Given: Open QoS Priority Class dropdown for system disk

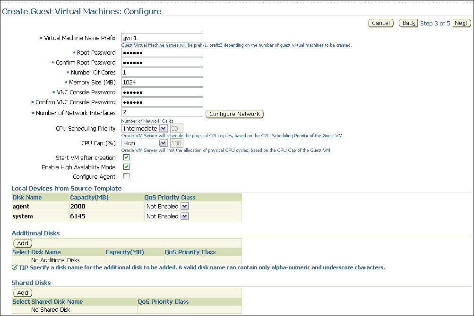Looking at the screenshot, I should tap(167, 216).
